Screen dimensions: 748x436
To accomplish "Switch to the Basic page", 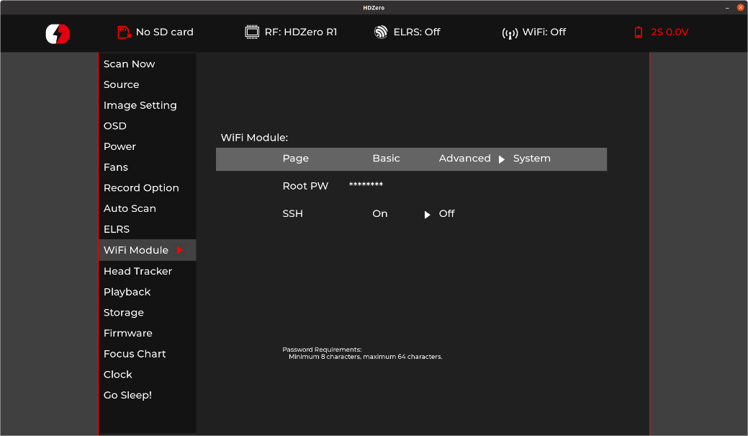I will point(386,159).
